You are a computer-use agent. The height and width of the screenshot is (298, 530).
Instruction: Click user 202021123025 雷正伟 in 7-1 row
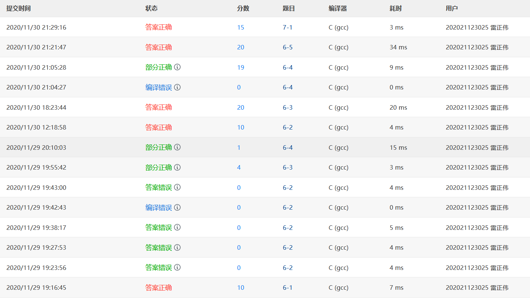(x=477, y=27)
